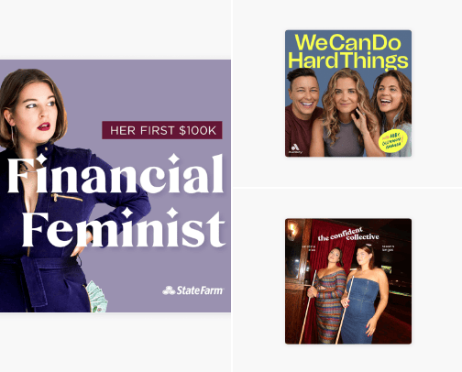Click the sparkle star above Financial's second i

(174, 159)
